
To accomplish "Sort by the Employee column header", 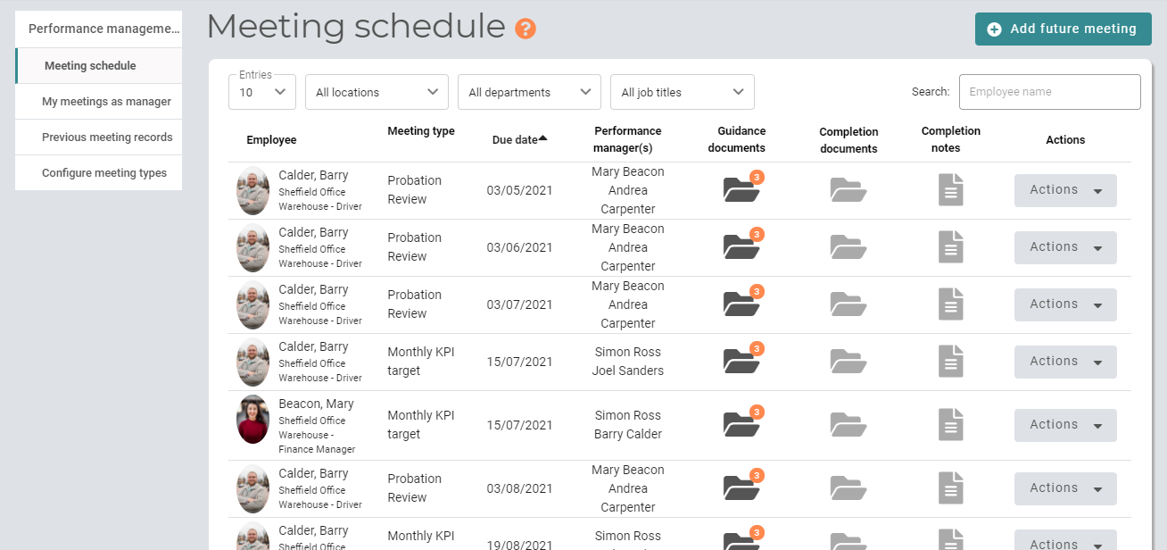I will tap(271, 140).
